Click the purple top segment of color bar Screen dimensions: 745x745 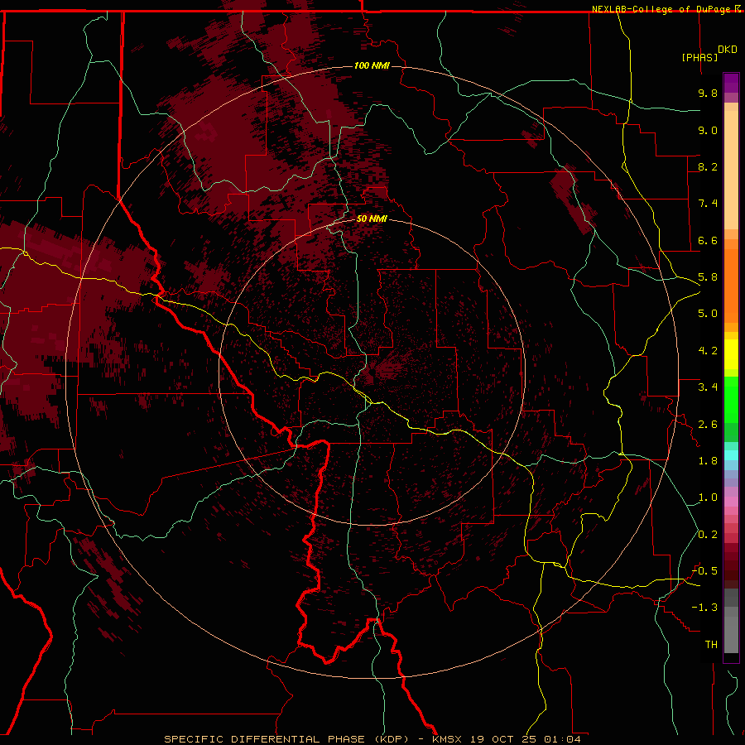(731, 83)
